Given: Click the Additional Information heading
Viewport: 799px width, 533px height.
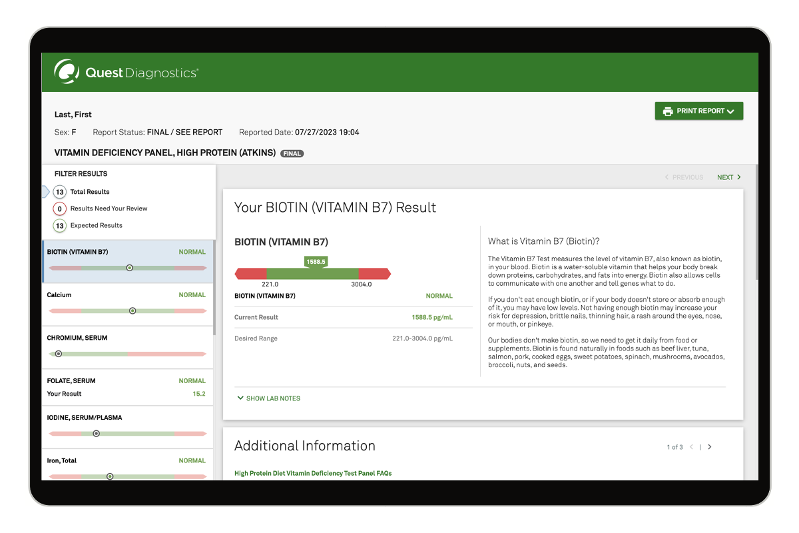Looking at the screenshot, I should click(305, 446).
